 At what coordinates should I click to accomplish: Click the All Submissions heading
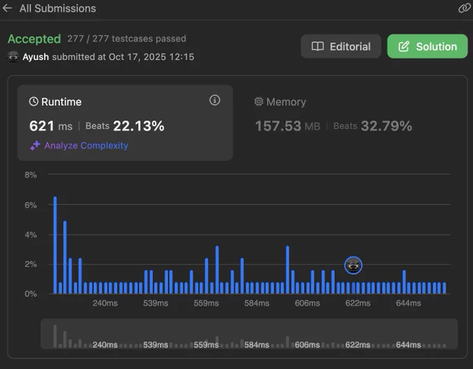pos(58,8)
